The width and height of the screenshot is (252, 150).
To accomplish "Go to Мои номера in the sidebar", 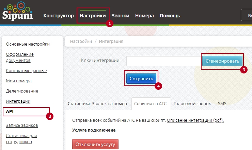I will (19, 81).
